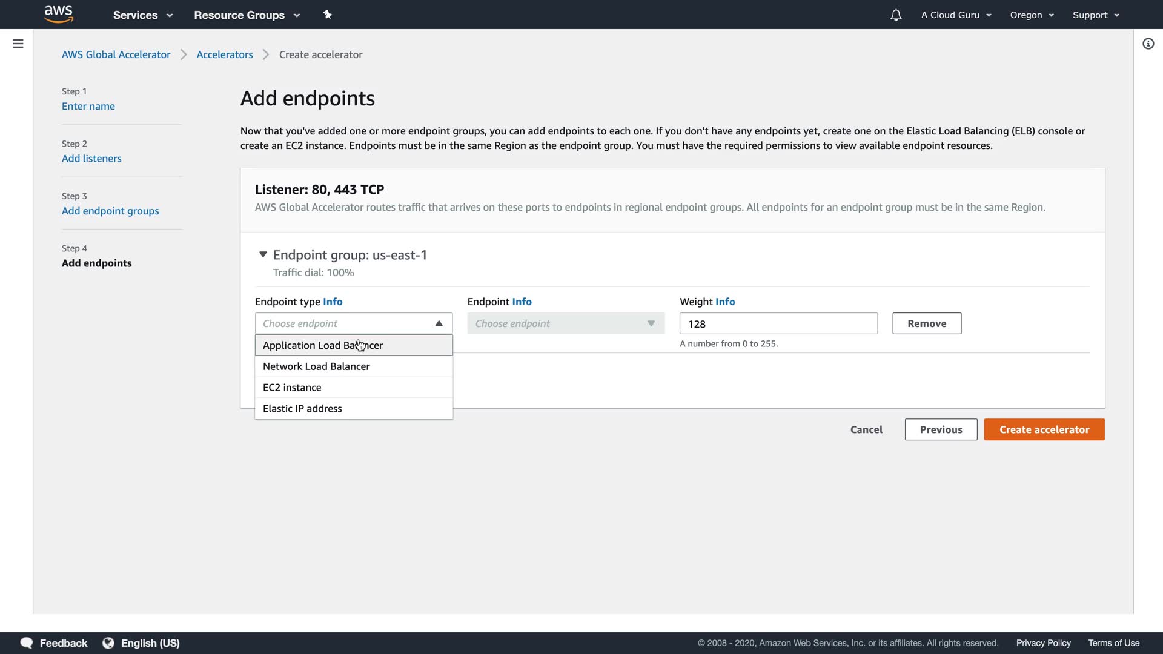Click the language globe icon
This screenshot has width=1163, height=654.
click(x=108, y=642)
